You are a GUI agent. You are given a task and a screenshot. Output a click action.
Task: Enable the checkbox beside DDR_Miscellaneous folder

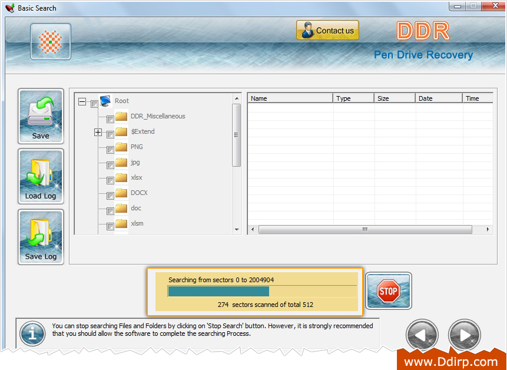pos(109,119)
